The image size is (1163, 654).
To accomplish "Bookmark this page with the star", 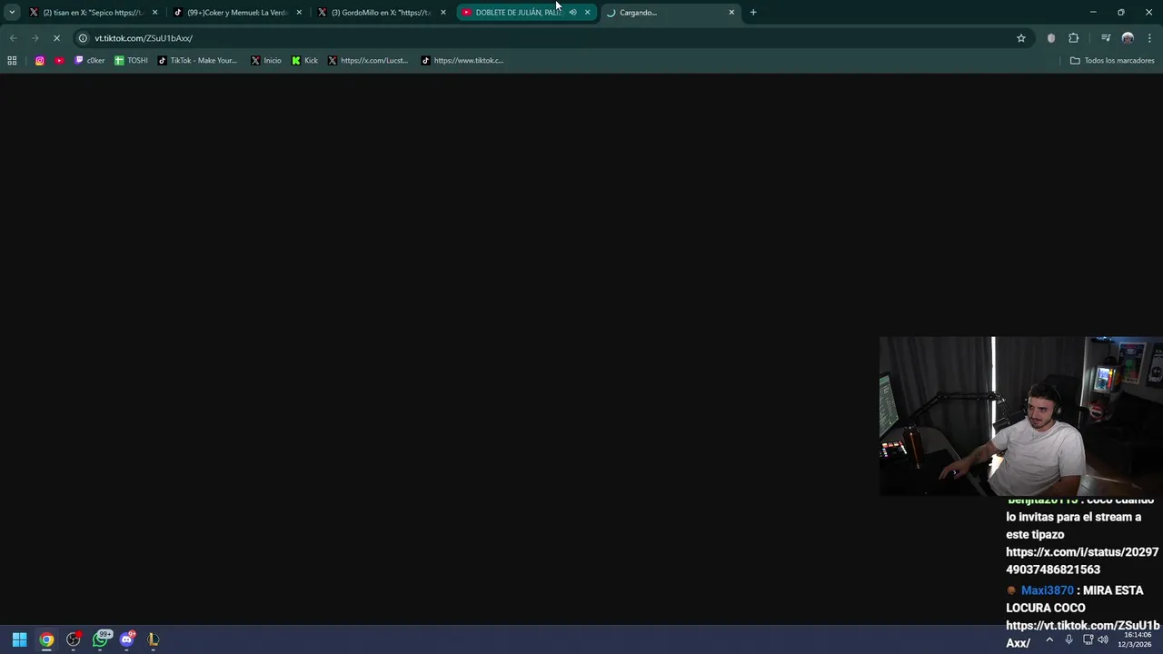I will point(1021,38).
